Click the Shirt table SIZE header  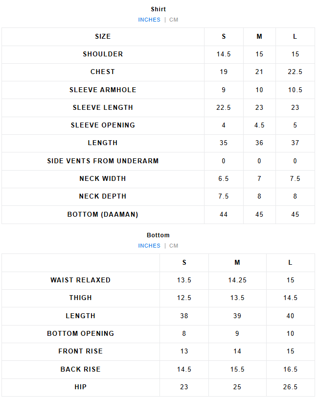tap(103, 36)
